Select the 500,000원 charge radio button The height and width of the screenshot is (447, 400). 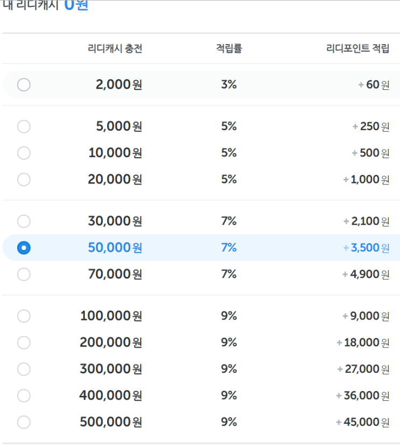(x=24, y=422)
